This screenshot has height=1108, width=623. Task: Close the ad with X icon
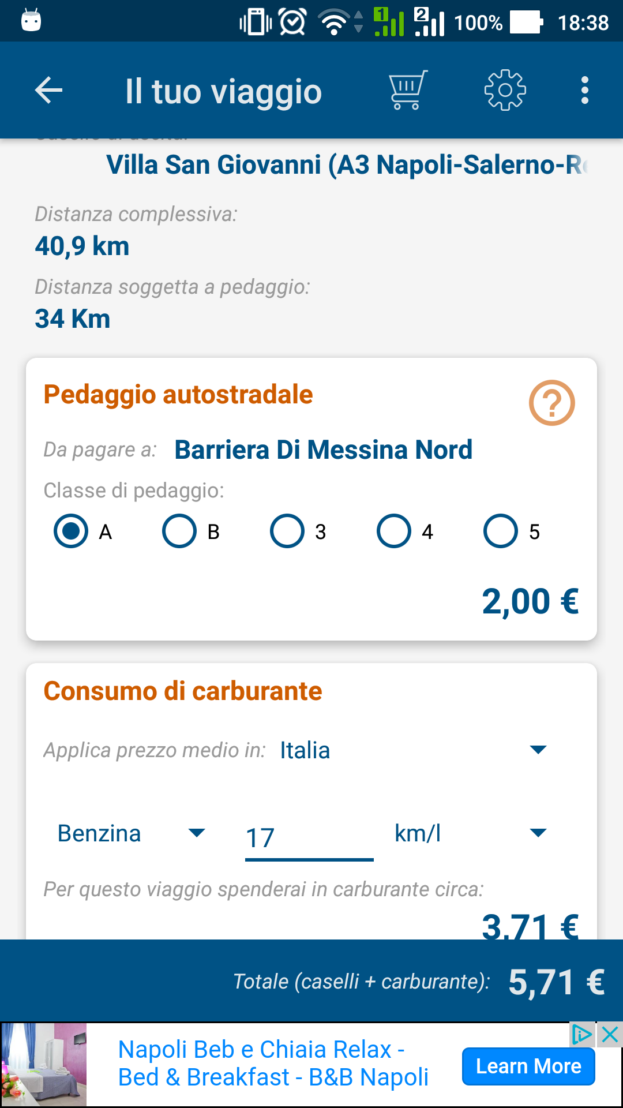click(610, 1035)
